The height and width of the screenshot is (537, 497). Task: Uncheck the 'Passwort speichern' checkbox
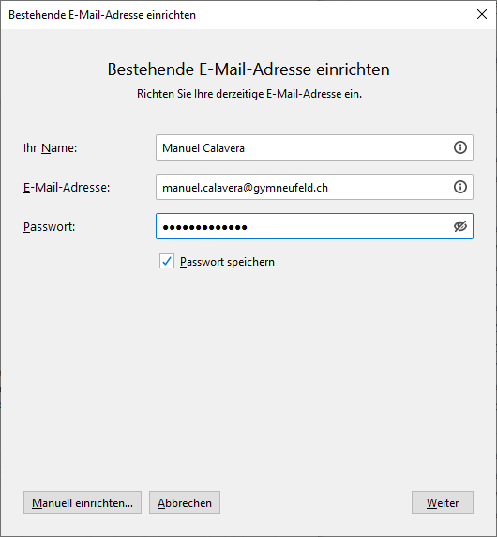pos(167,261)
